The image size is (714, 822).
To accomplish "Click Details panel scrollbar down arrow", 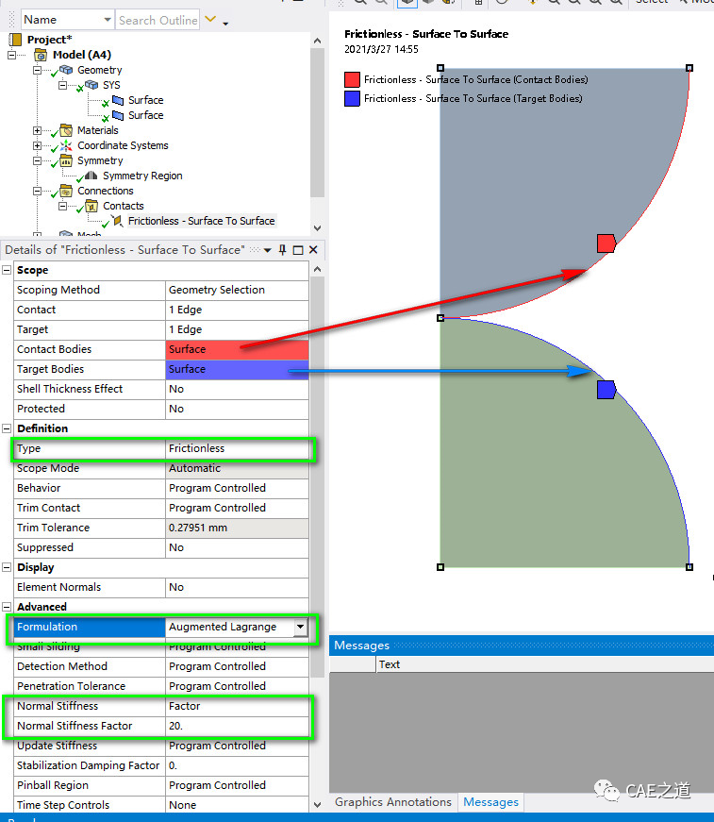I will 317,805.
